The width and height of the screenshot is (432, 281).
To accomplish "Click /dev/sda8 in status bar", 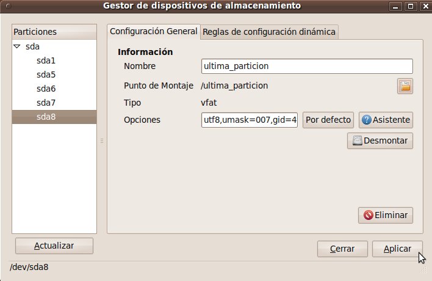I will (x=29, y=267).
